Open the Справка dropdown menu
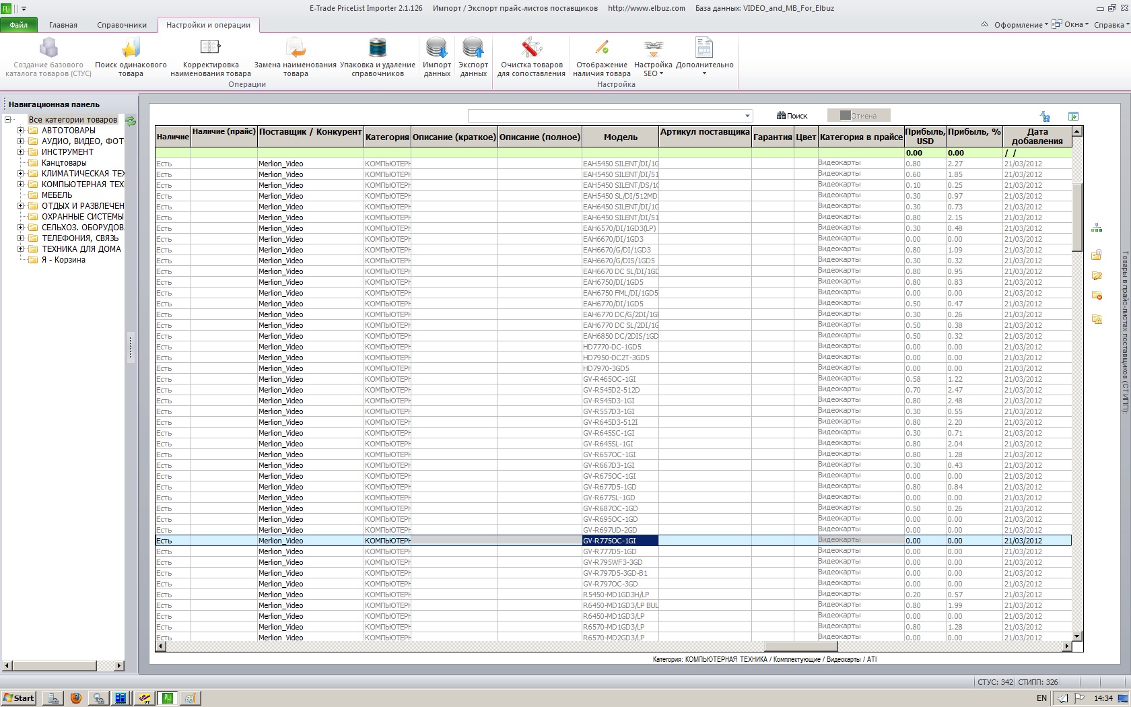The image size is (1131, 707). [x=1111, y=25]
